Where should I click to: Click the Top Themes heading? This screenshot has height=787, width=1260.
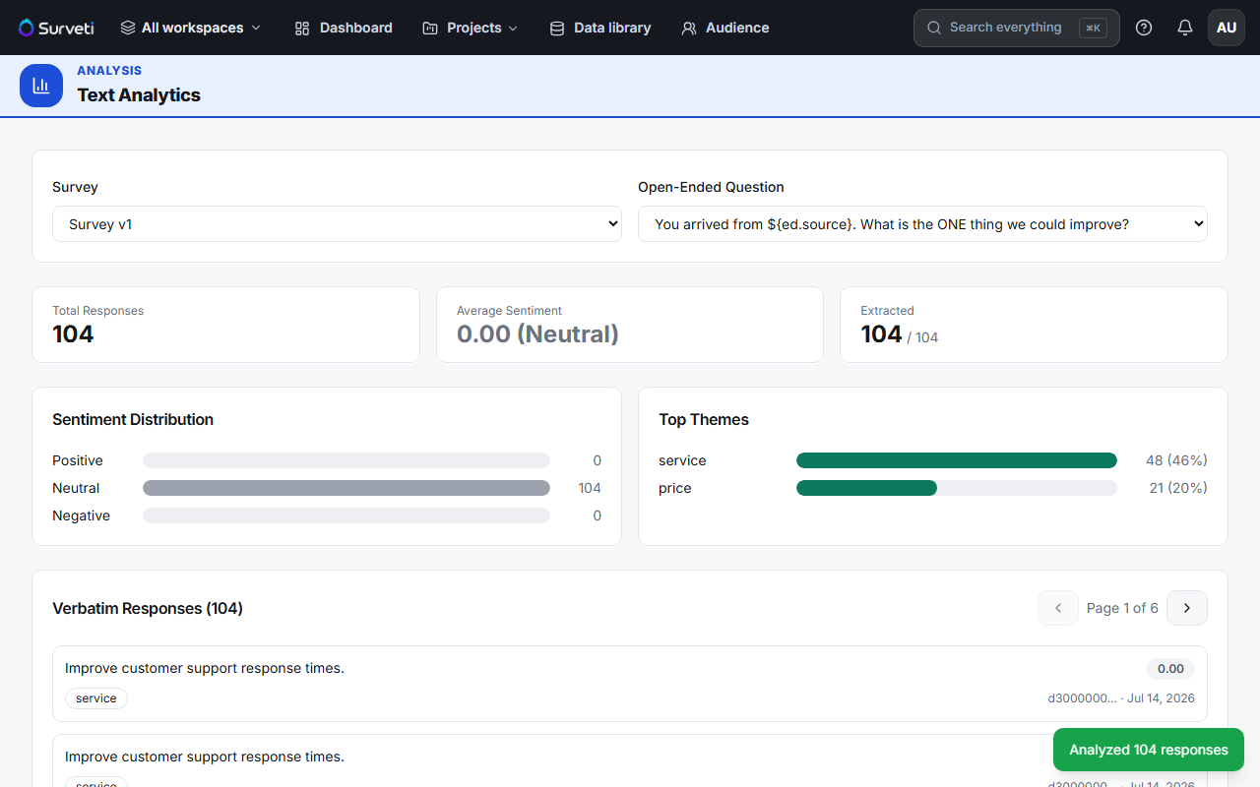coord(704,419)
